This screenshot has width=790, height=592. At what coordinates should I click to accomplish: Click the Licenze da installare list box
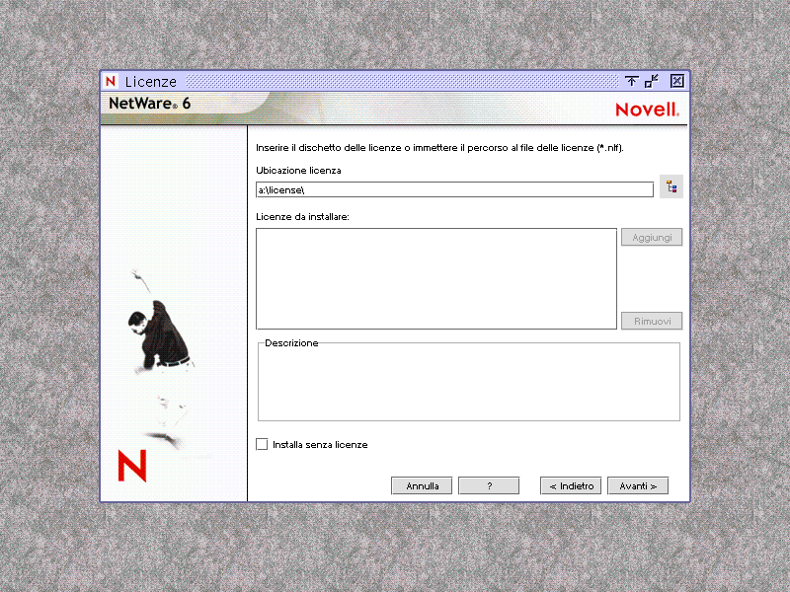pos(436,279)
